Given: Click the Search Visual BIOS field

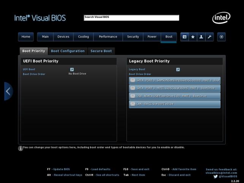Looking at the screenshot, I should 132,18.
